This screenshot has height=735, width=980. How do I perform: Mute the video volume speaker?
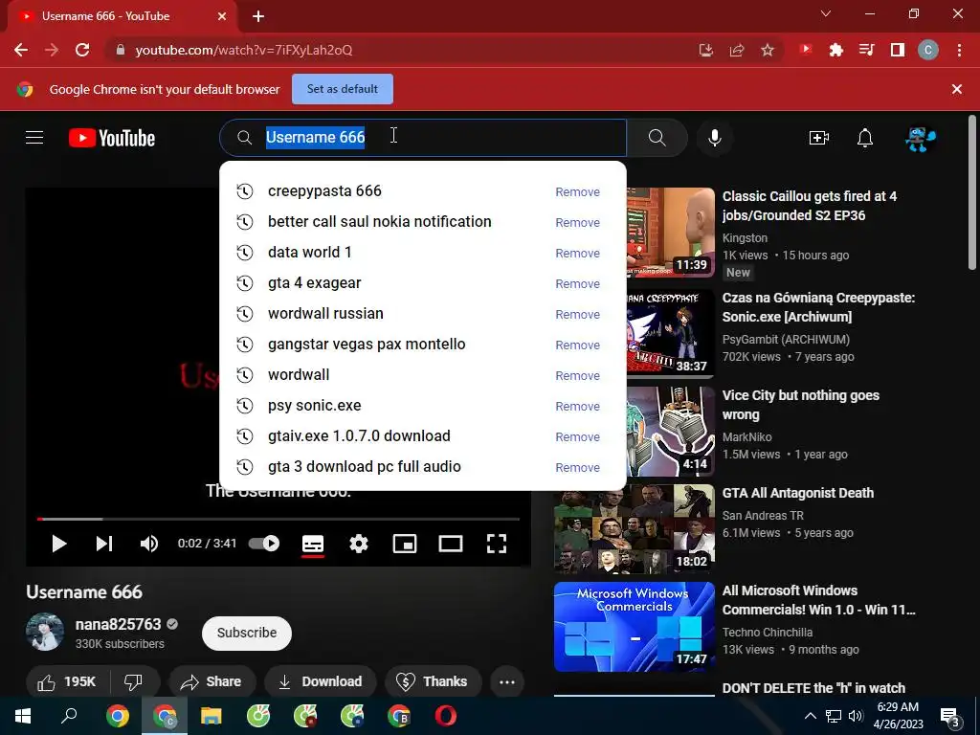click(148, 544)
